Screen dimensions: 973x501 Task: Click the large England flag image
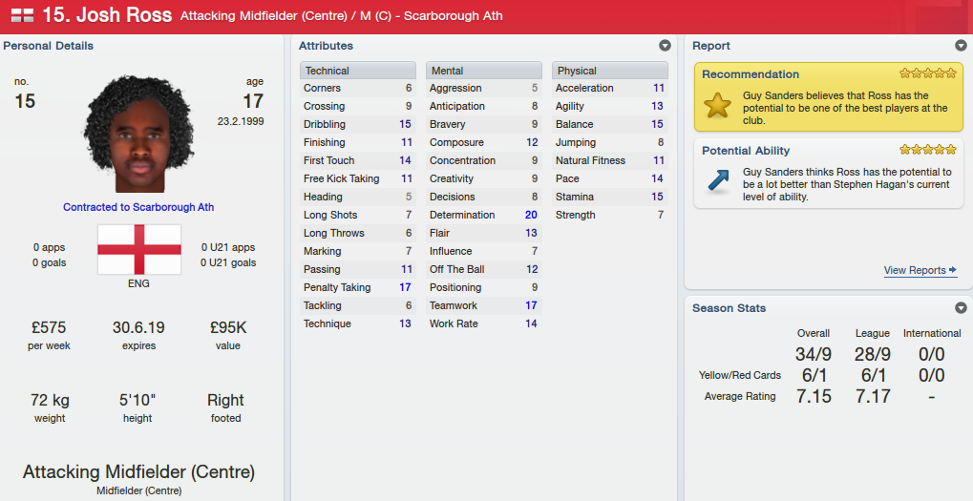139,249
